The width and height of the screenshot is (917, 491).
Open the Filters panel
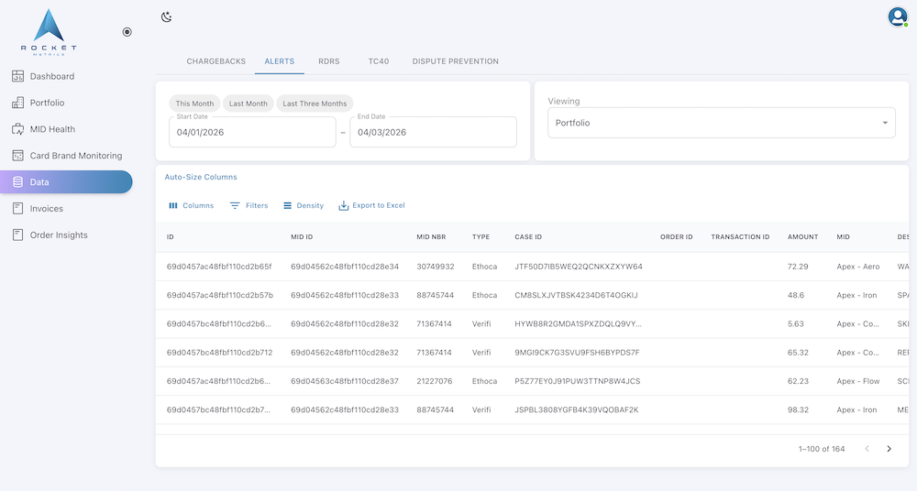(x=249, y=206)
